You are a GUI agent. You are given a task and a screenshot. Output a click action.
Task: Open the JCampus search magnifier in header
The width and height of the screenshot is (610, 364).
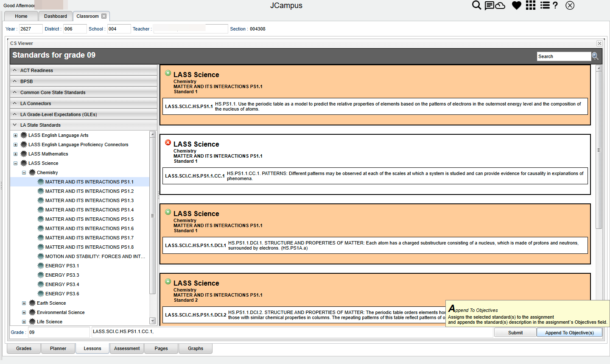477,5
